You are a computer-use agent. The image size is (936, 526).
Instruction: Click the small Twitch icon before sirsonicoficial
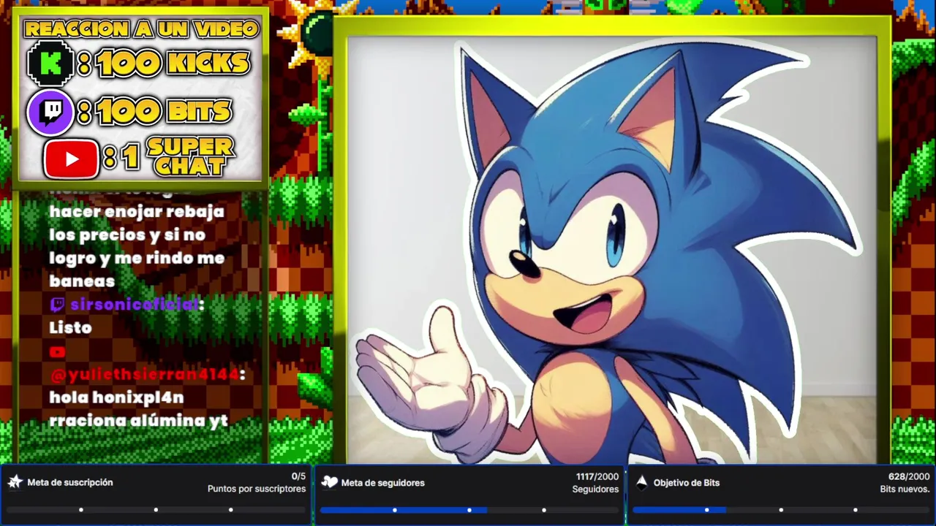tap(57, 304)
